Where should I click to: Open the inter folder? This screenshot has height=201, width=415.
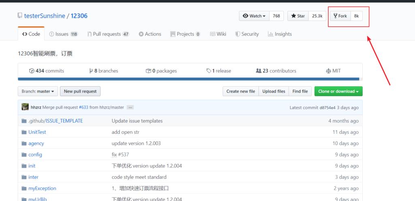click(33, 177)
